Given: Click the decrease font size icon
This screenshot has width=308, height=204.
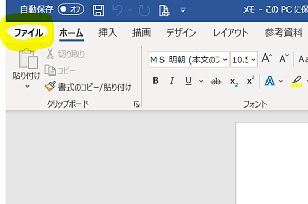Looking at the screenshot, I should click(284, 59).
